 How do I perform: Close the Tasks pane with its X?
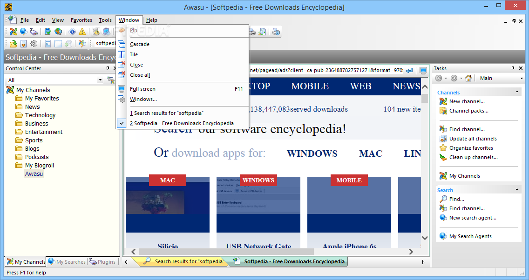(x=521, y=68)
